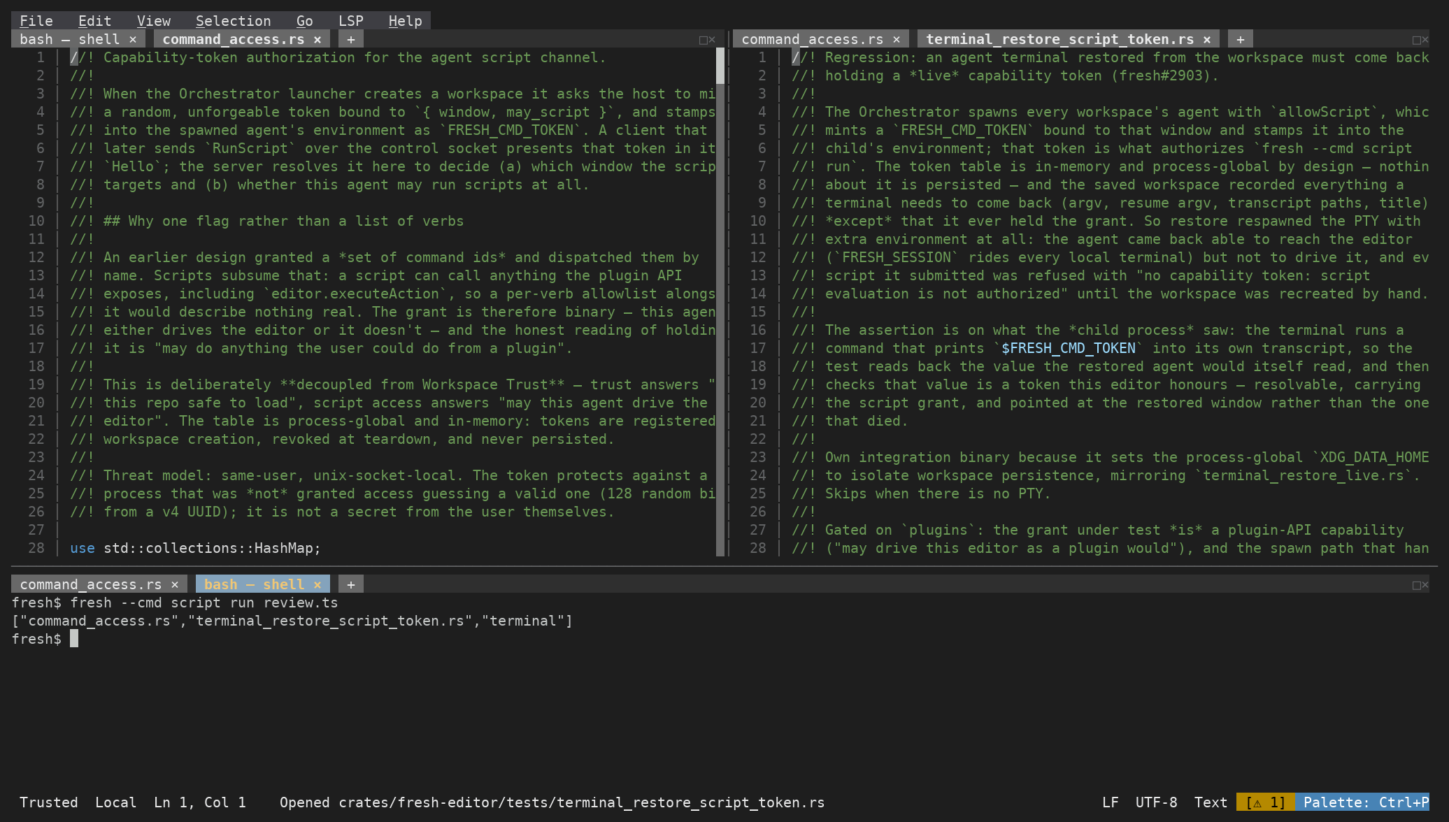Image resolution: width=1449 pixels, height=822 pixels.
Task: Click the warning count badge in status bar
Action: (1265, 802)
